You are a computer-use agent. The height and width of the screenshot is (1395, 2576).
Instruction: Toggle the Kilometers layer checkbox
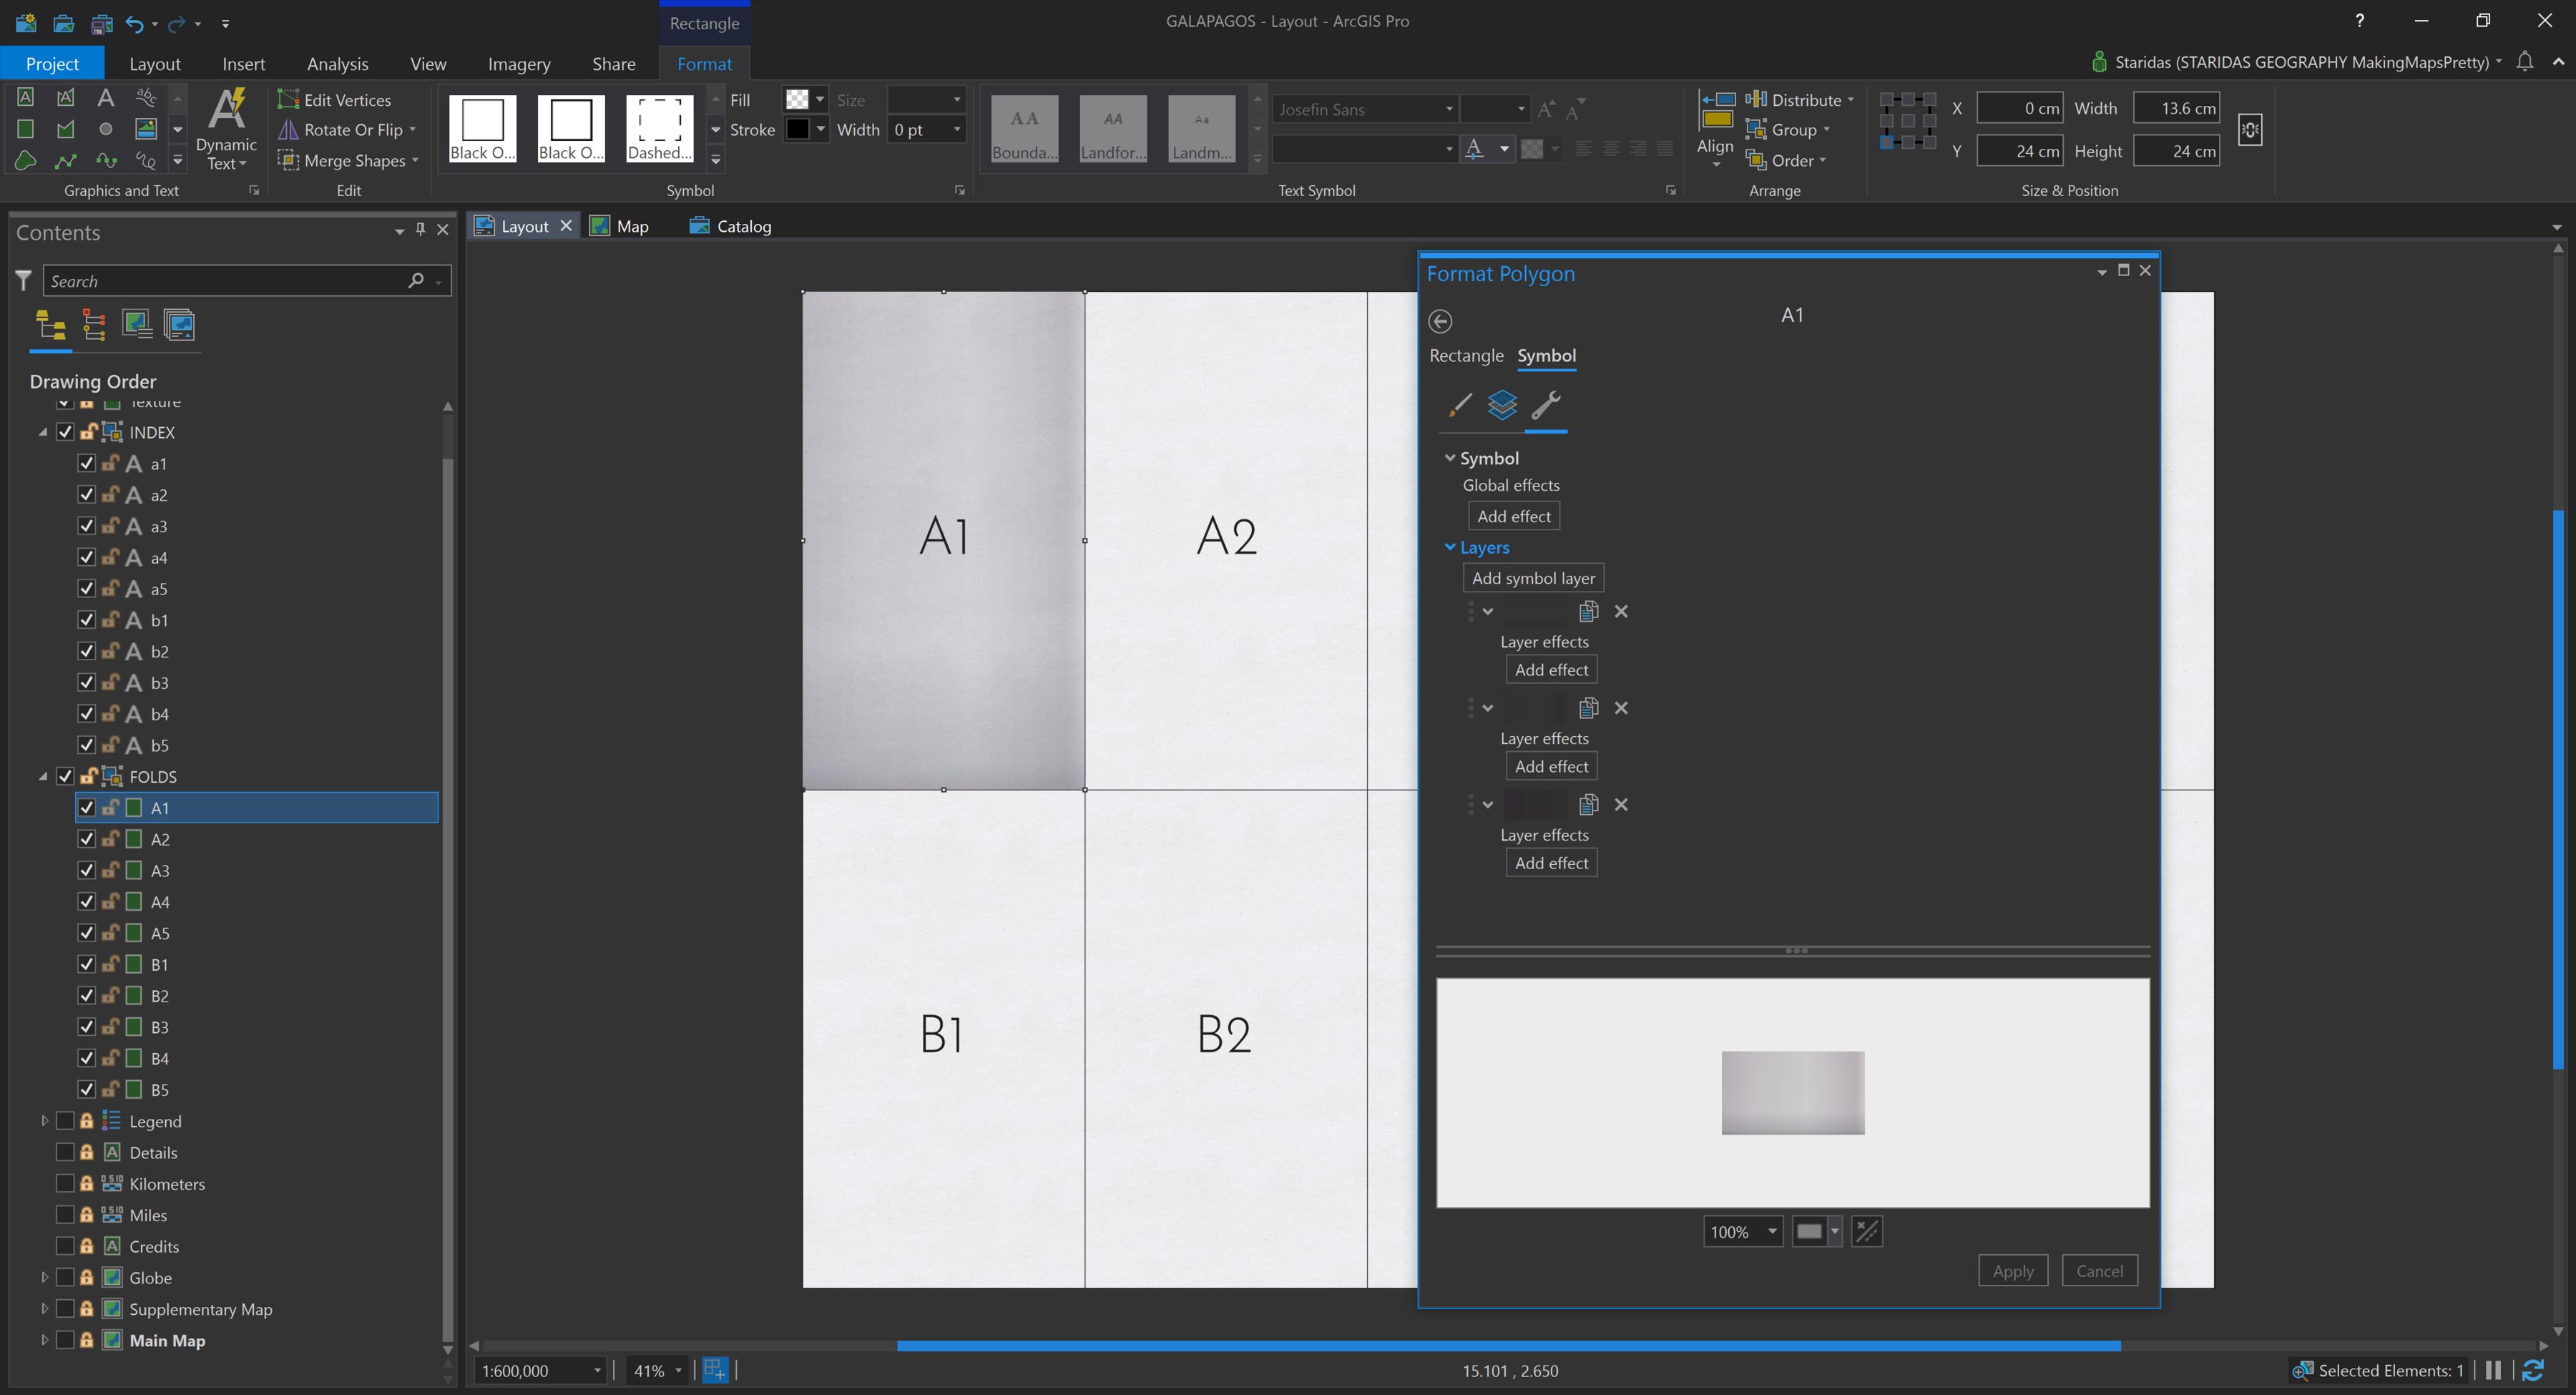(66, 1183)
